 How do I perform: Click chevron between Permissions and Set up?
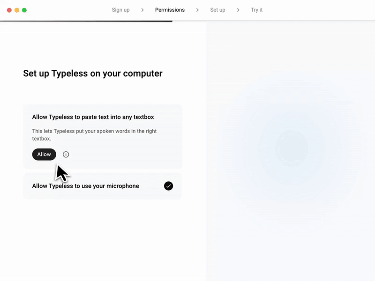(x=197, y=10)
